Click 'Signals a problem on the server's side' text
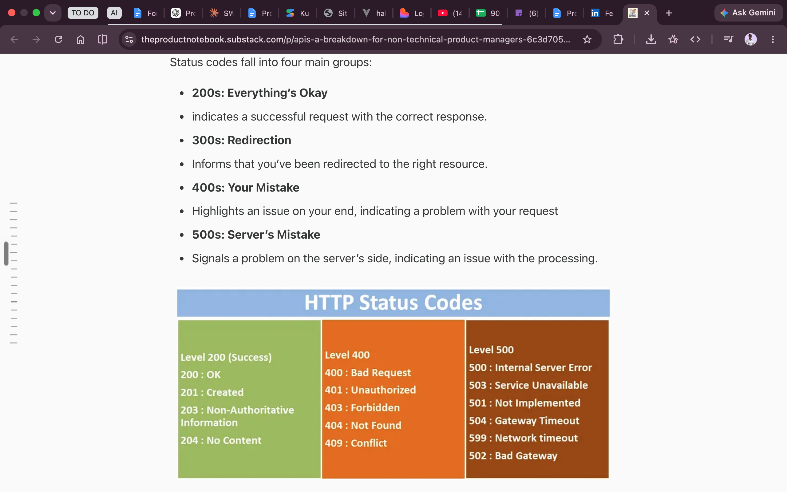The height and width of the screenshot is (492, 787). tap(394, 258)
